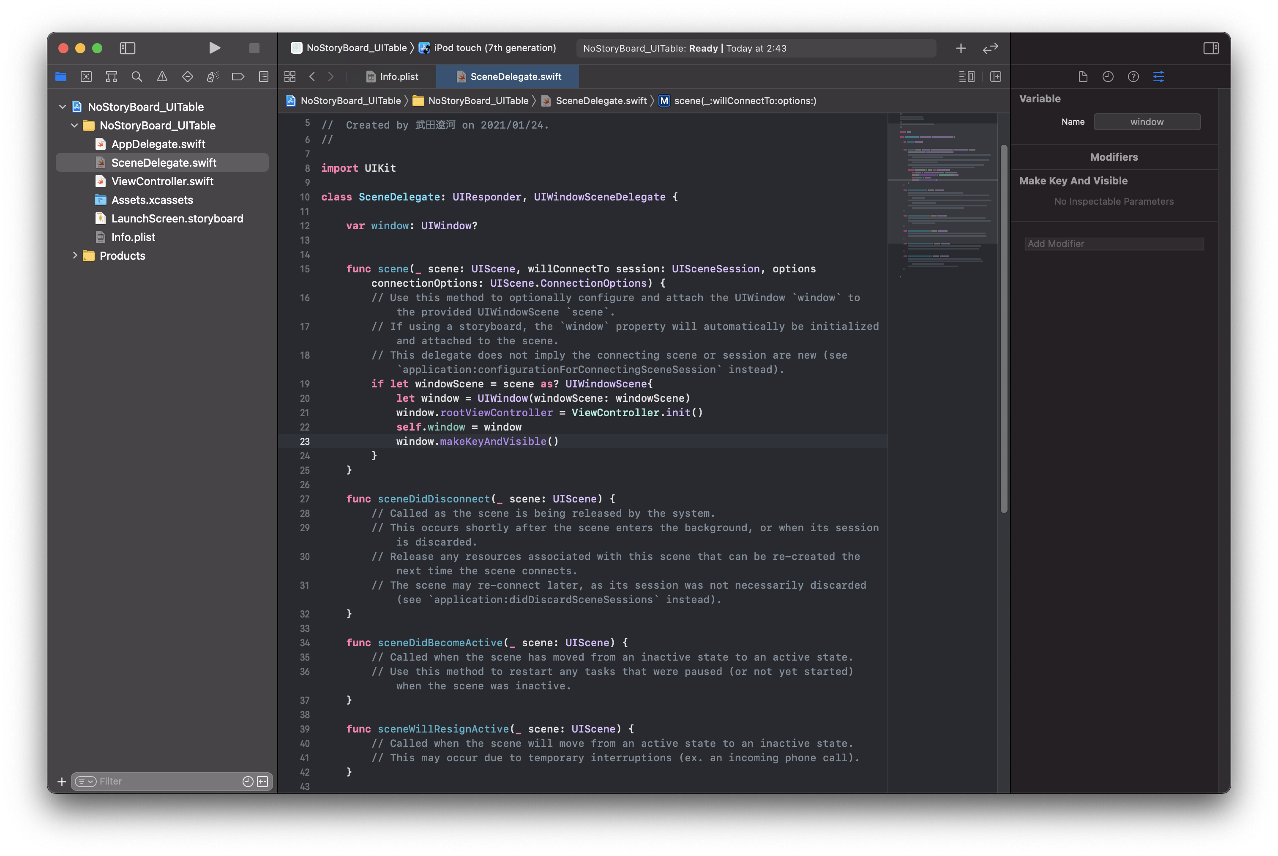Viewport: 1278px width, 856px height.
Task: Open the Breakpoint navigator icon
Action: (x=238, y=77)
